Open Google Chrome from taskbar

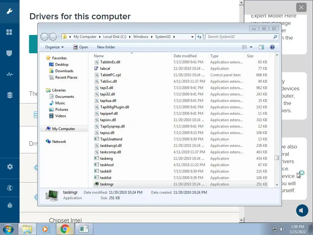point(65,229)
